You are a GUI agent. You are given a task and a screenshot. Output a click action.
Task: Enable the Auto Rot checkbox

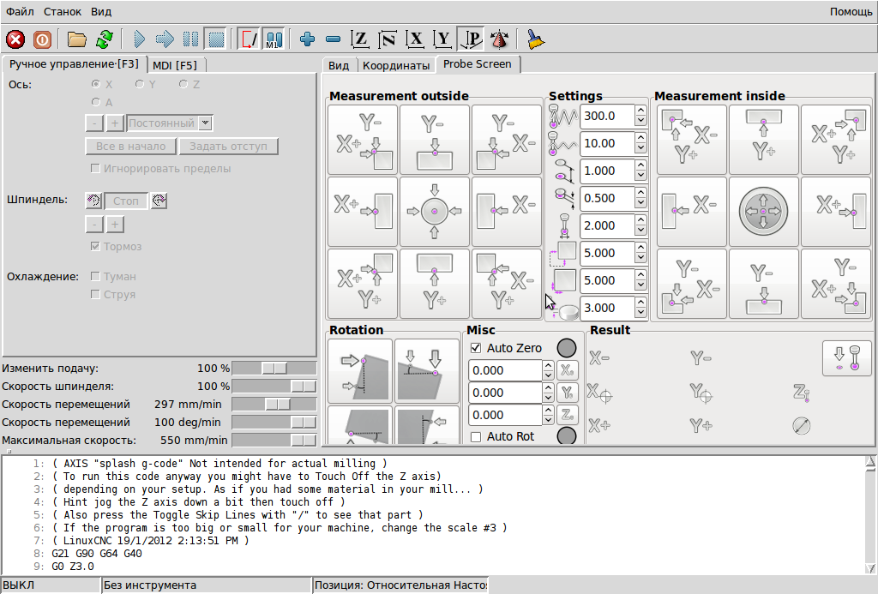pyautogui.click(x=477, y=437)
